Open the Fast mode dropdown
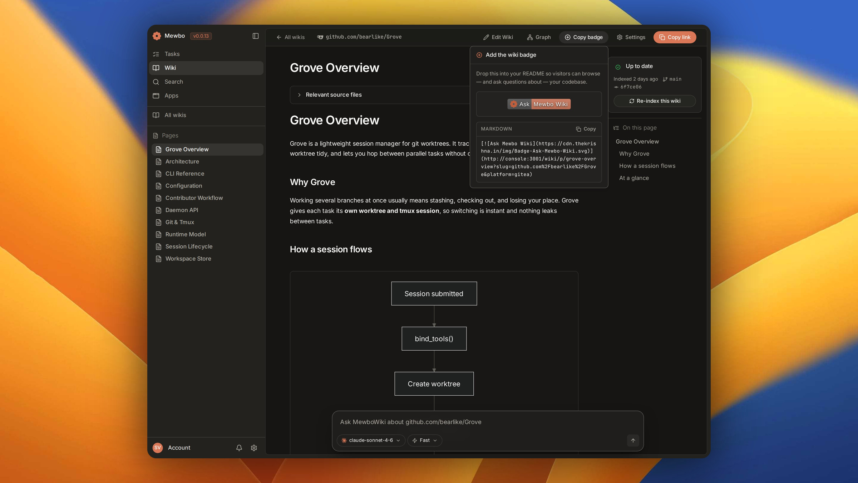 pos(425,440)
